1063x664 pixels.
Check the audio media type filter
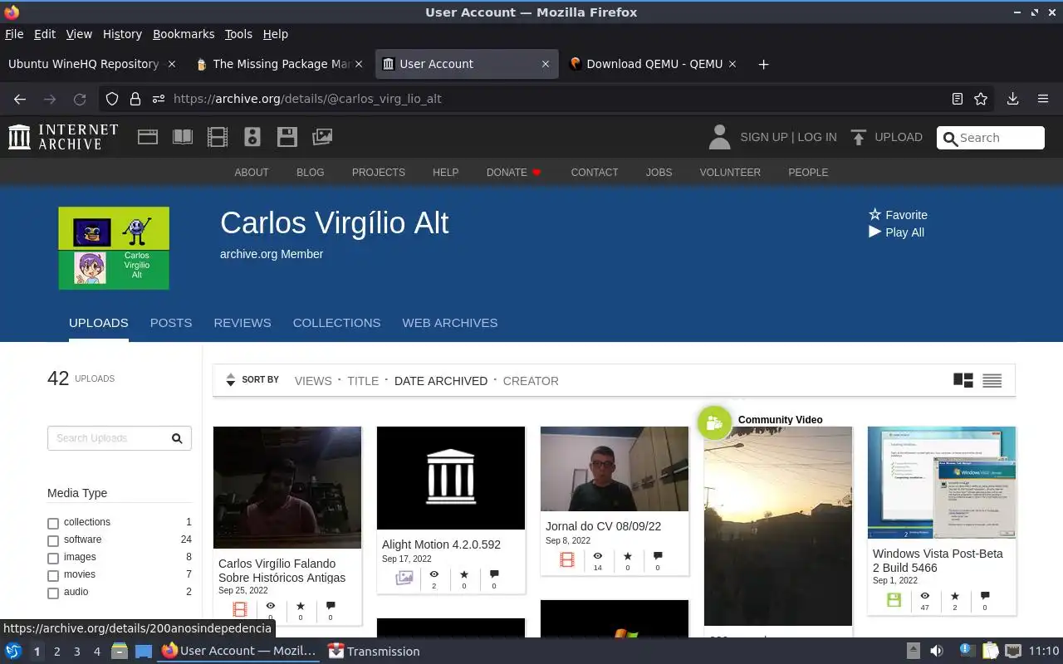tap(53, 593)
